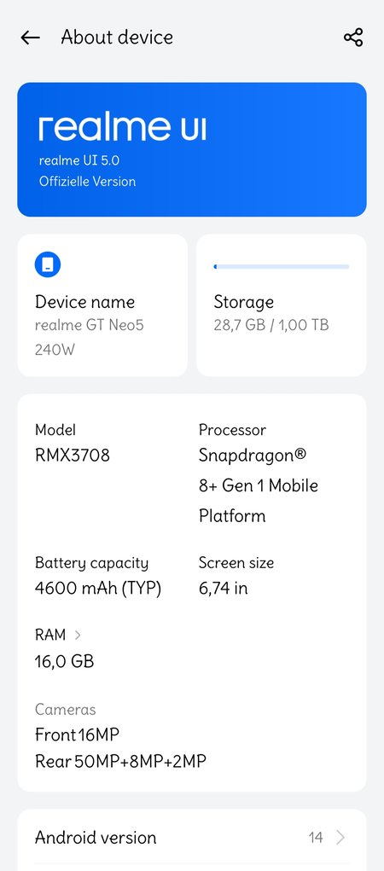Tap the storage usage progress bar

pos(282,267)
